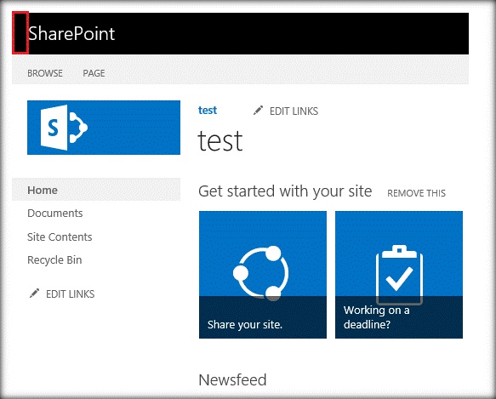Click the SharePoint title in the black bar
Image resolution: width=496 pixels, height=399 pixels.
(x=71, y=33)
